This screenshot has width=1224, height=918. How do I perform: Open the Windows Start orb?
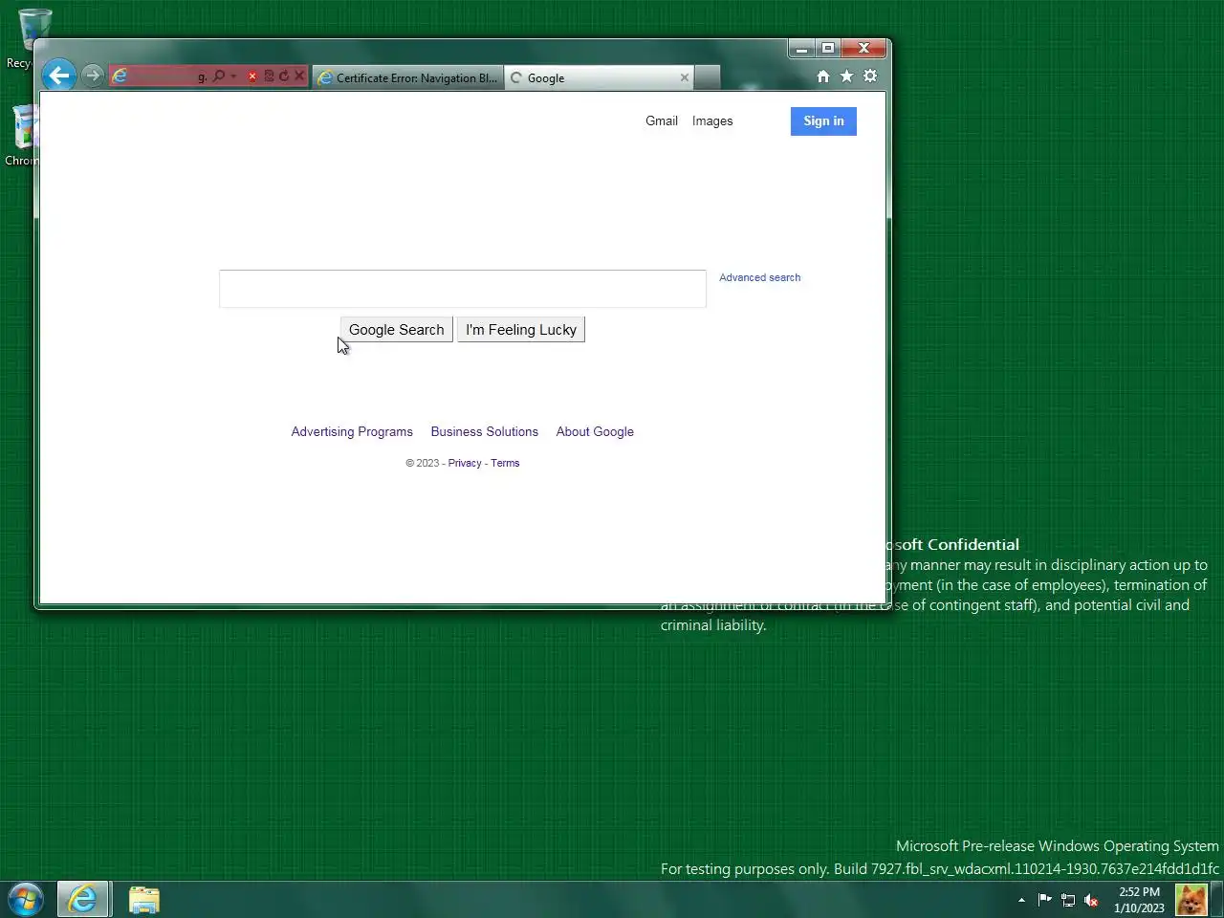pyautogui.click(x=26, y=900)
